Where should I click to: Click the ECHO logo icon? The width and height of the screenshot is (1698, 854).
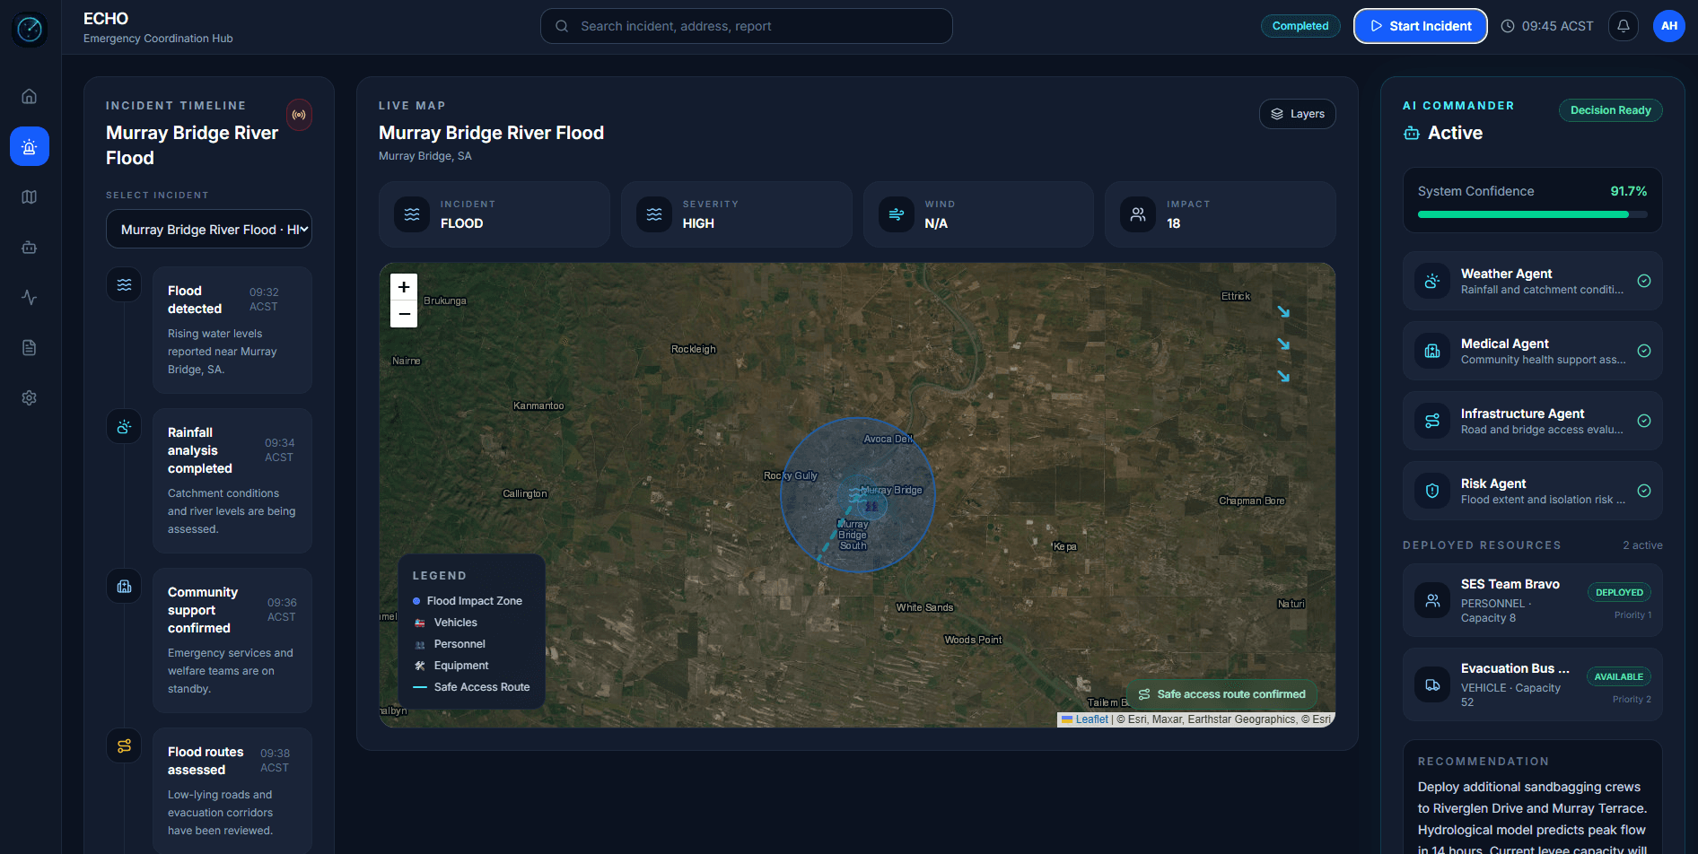point(30,29)
